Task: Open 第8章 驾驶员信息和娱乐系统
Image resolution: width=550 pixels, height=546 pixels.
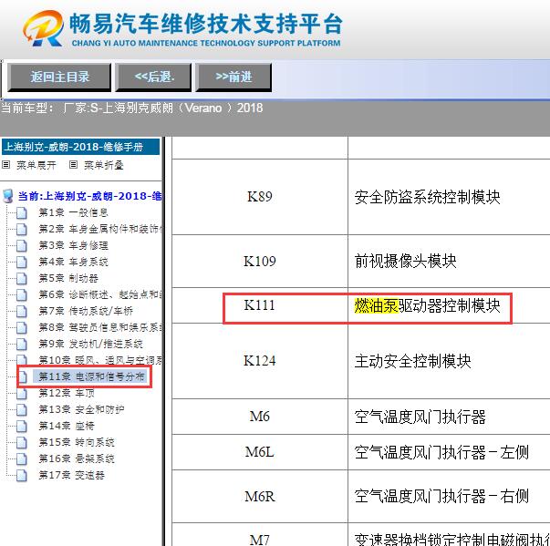Action: point(100,327)
